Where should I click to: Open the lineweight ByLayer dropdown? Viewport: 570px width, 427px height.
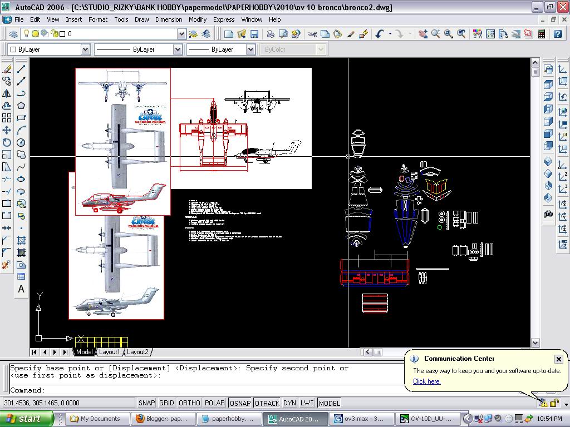tap(250, 49)
